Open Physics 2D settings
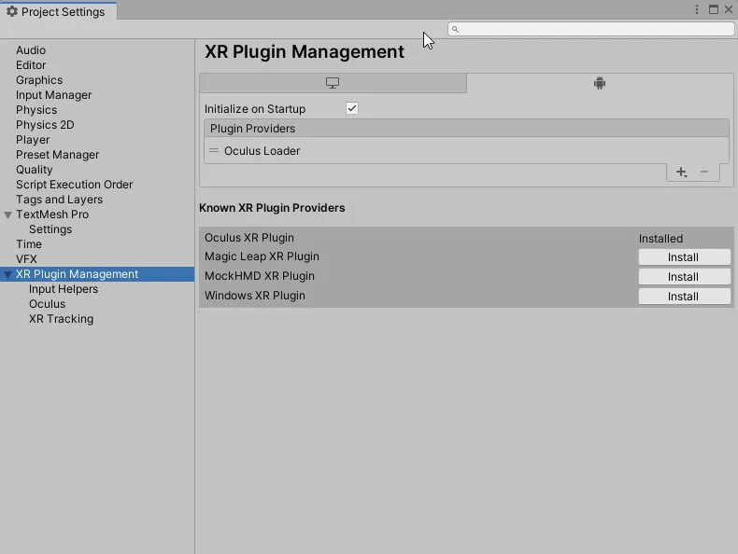The image size is (738, 554). [x=45, y=125]
